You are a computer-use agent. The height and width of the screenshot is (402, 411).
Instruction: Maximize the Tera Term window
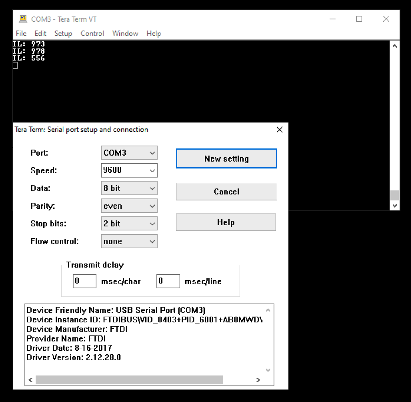[x=359, y=19]
